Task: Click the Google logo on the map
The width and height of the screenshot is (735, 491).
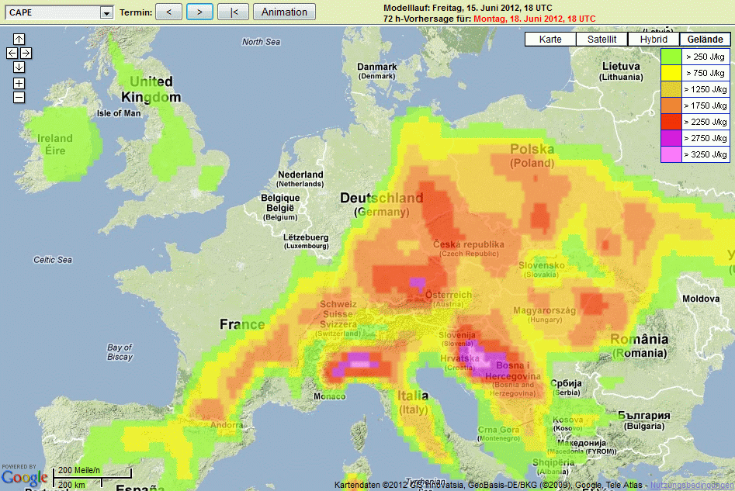Action: [24, 477]
